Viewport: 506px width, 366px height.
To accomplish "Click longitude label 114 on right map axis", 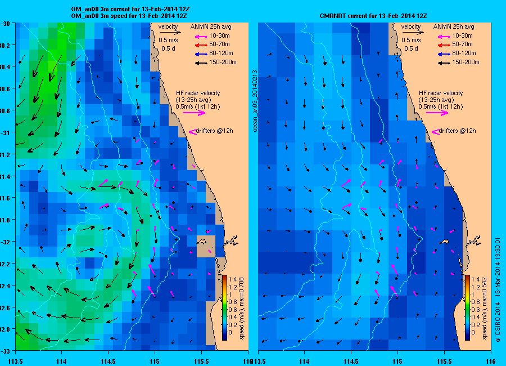I will point(304,361).
